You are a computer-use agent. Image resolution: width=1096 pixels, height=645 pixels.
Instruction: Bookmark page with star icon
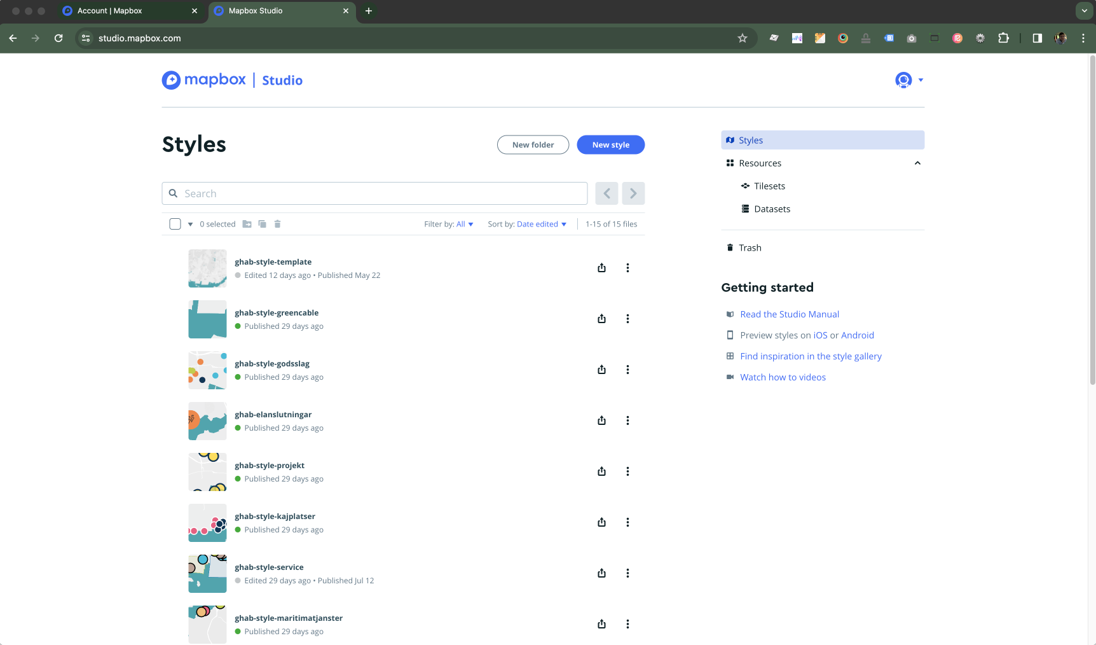(x=742, y=38)
